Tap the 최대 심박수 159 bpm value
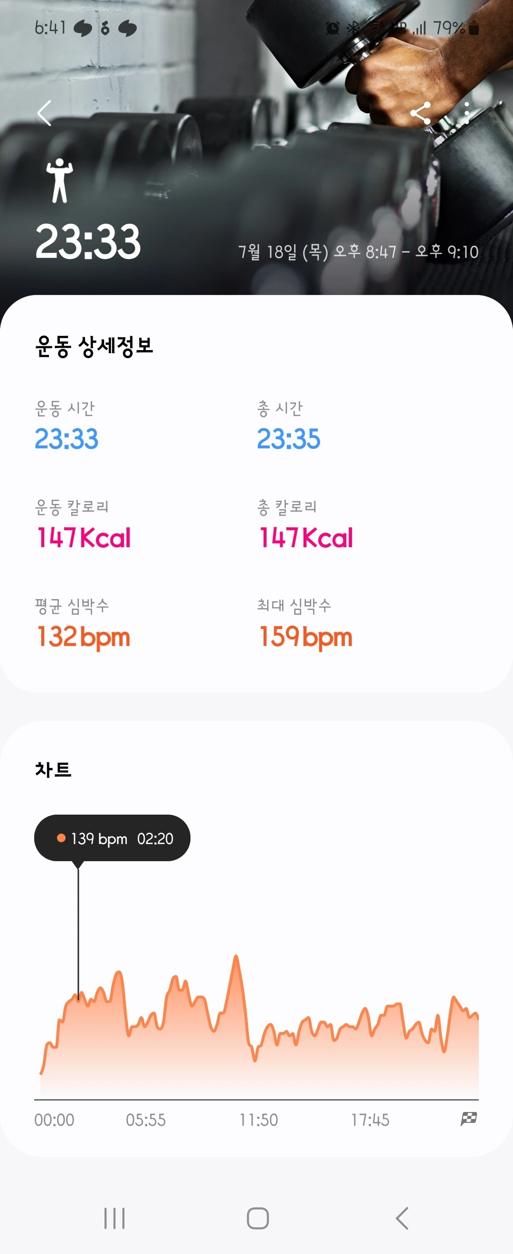The height and width of the screenshot is (1254, 513). click(x=305, y=636)
